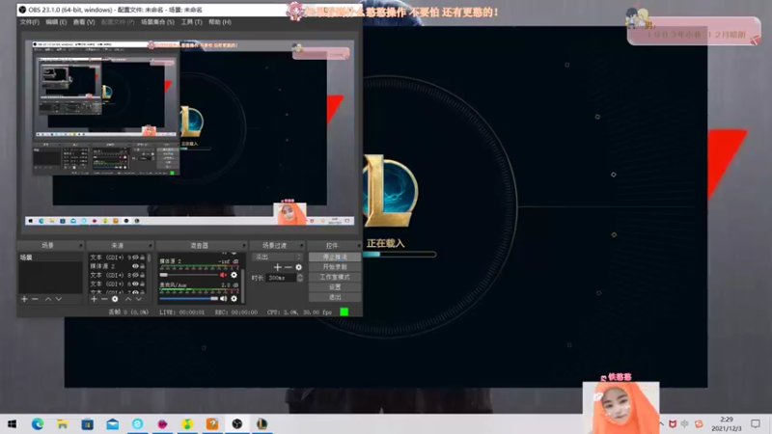This screenshot has height=434, width=772.
Task: Click the 停止推流 stop streaming button
Action: pyautogui.click(x=335, y=257)
